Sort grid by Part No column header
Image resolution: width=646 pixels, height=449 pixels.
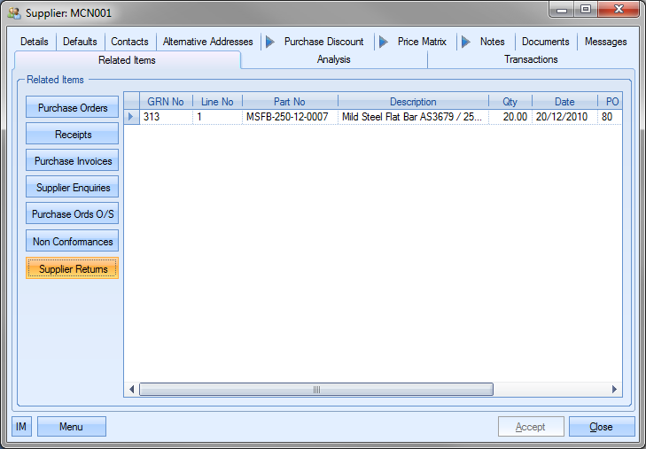[x=289, y=102]
